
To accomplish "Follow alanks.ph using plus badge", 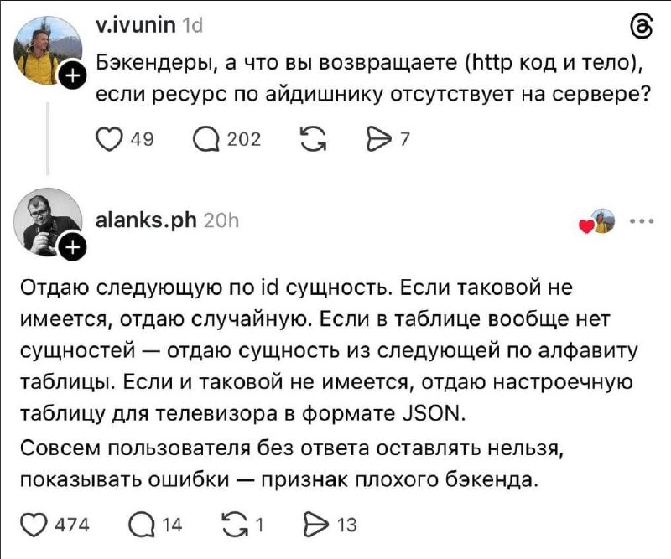I will coord(73,247).
